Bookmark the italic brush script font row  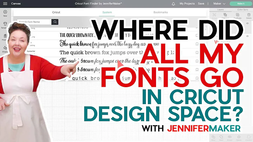197,61
